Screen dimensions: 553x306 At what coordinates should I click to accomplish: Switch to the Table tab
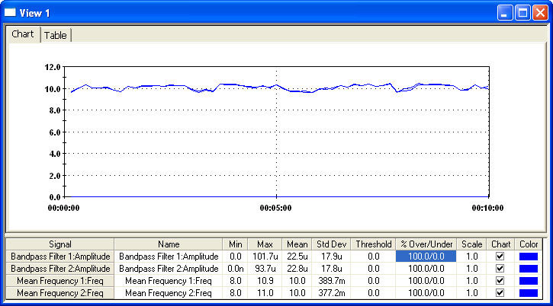coord(56,35)
